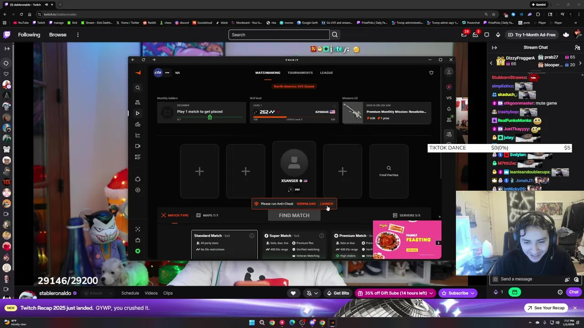The height and width of the screenshot is (328, 584).
Task: Show previous gift leaderboard entries arrow
Action: [x=491, y=63]
